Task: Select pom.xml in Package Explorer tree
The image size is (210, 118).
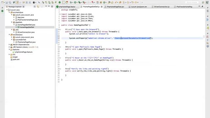Action: (x=16, y=59)
